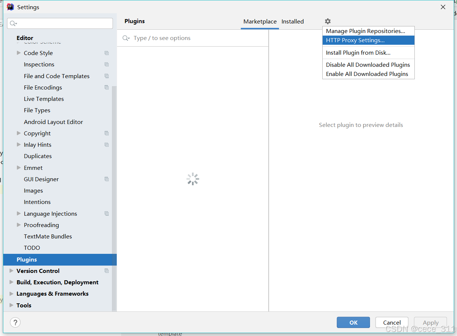Click "Disable All Downloaded Plugins"
457x336 pixels.
[x=368, y=65]
